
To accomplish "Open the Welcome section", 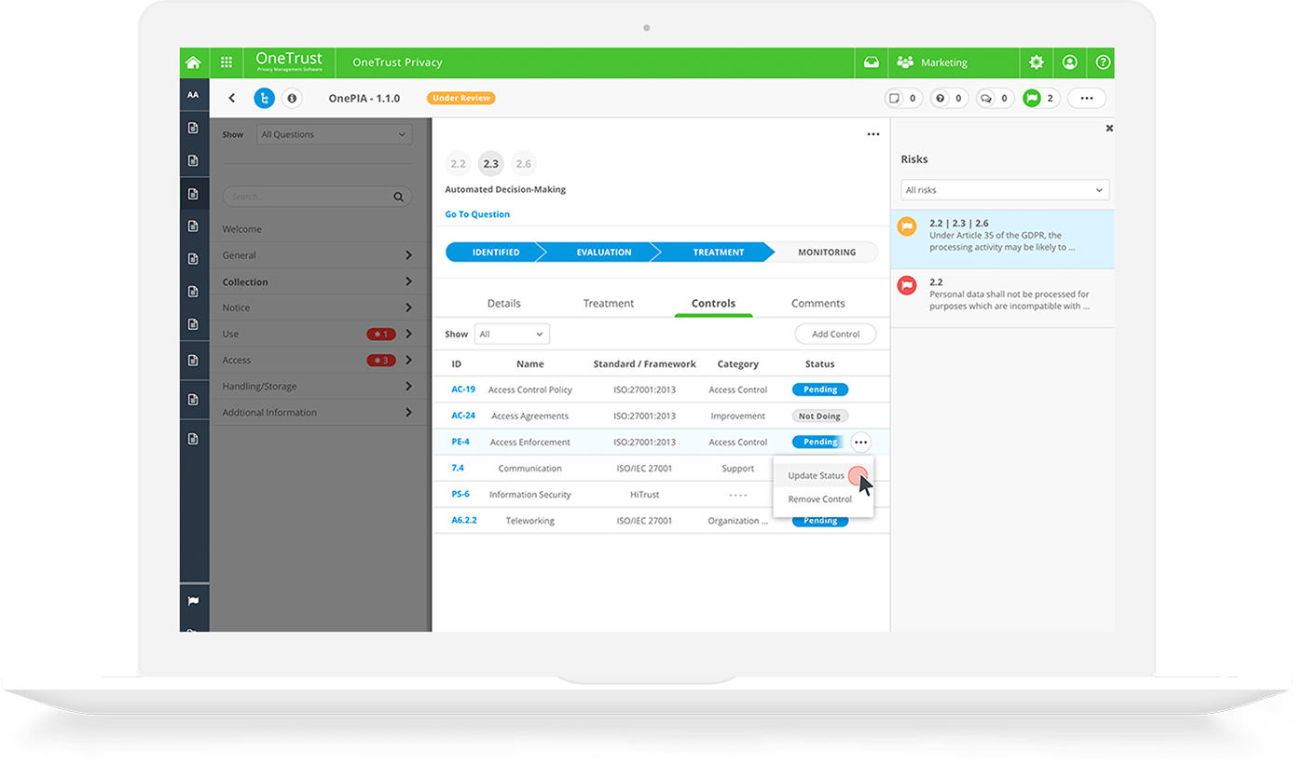I will click(241, 229).
